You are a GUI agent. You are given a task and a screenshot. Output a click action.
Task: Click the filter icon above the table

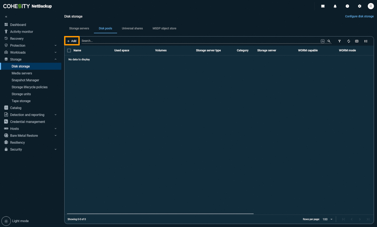click(339, 41)
